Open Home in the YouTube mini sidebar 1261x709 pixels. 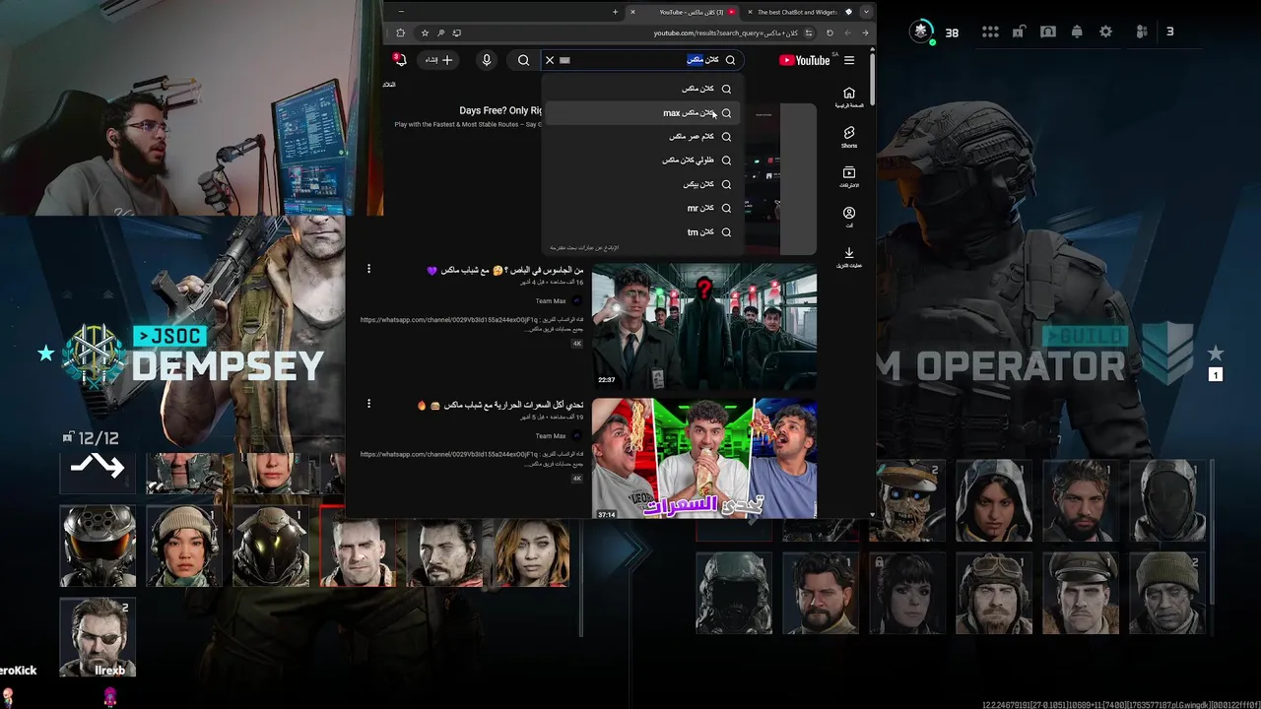(849, 97)
